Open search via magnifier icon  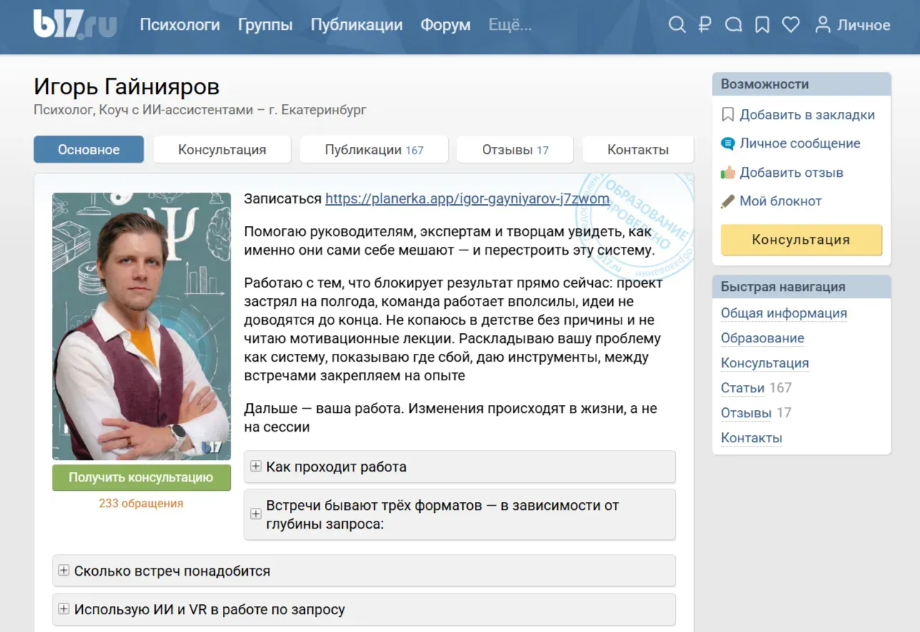[x=676, y=25]
